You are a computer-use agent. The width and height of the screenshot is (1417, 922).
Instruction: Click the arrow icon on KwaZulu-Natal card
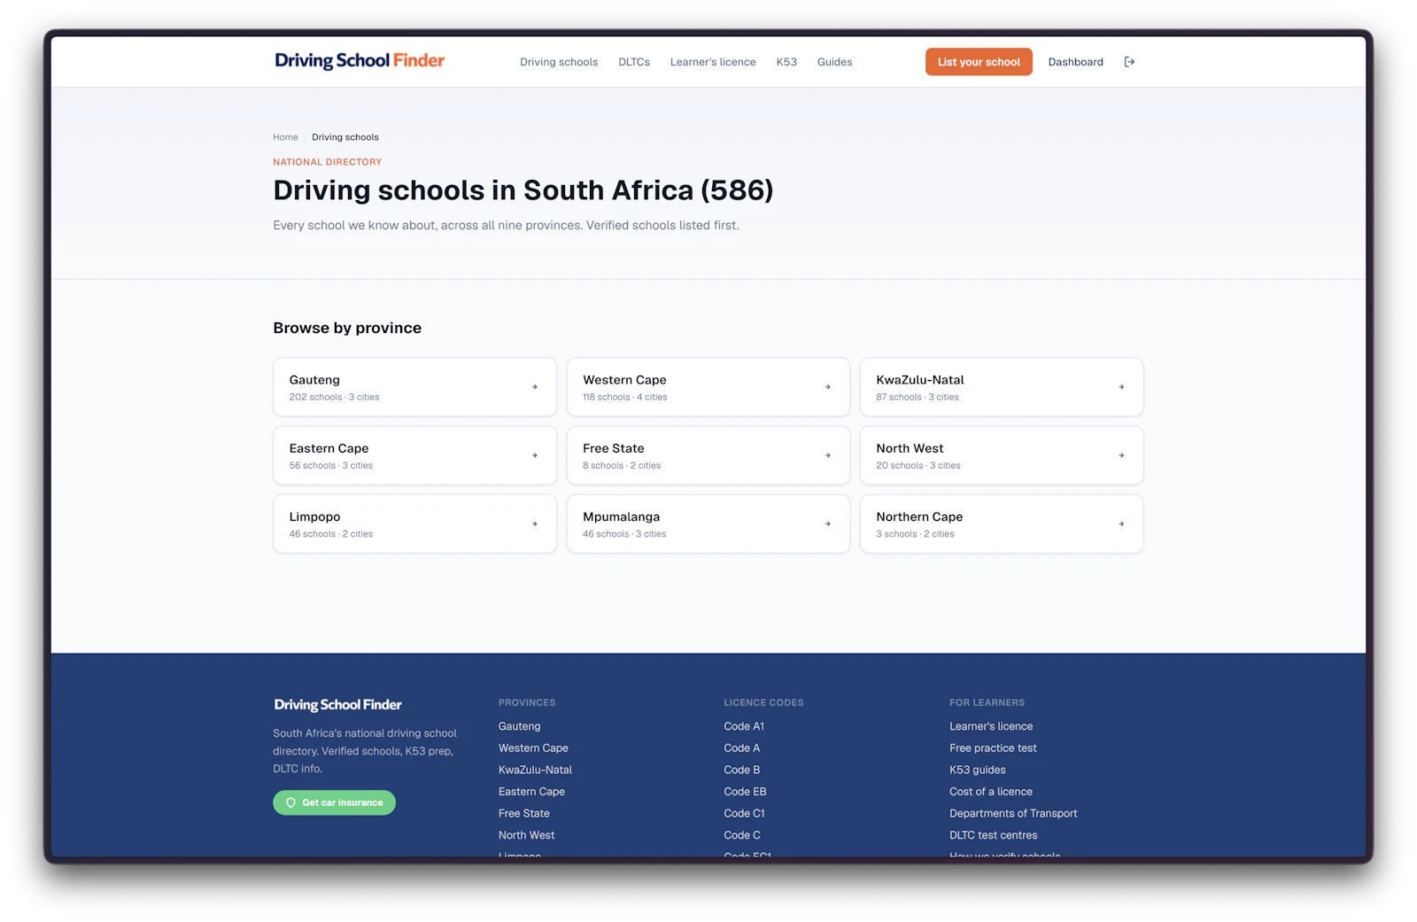[1121, 387]
